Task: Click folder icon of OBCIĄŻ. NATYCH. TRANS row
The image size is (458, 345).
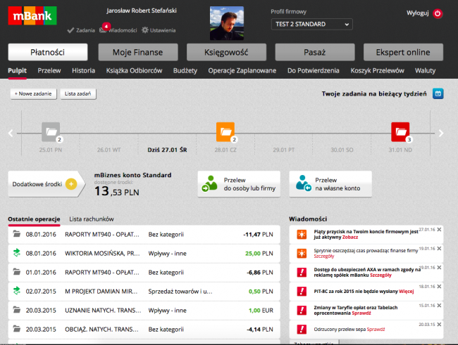Action: 17,329
